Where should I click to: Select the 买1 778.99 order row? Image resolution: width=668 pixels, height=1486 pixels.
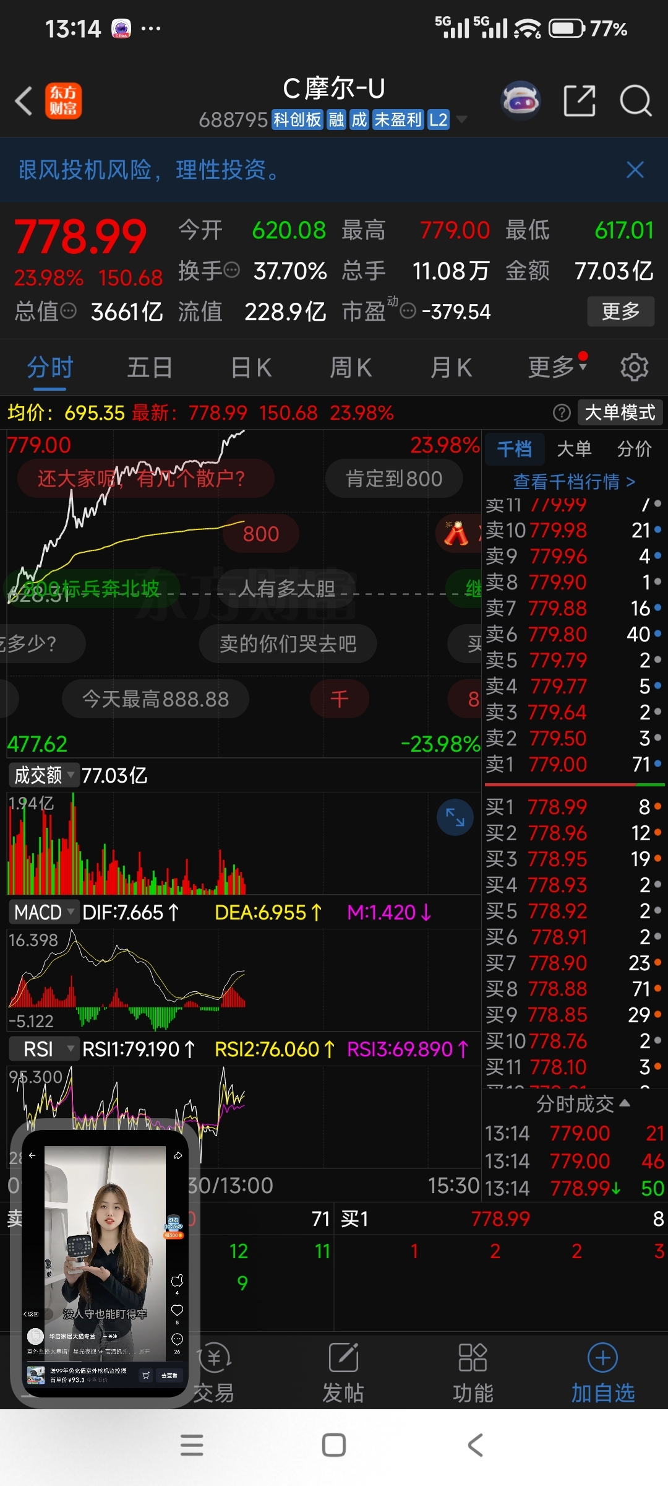574,807
